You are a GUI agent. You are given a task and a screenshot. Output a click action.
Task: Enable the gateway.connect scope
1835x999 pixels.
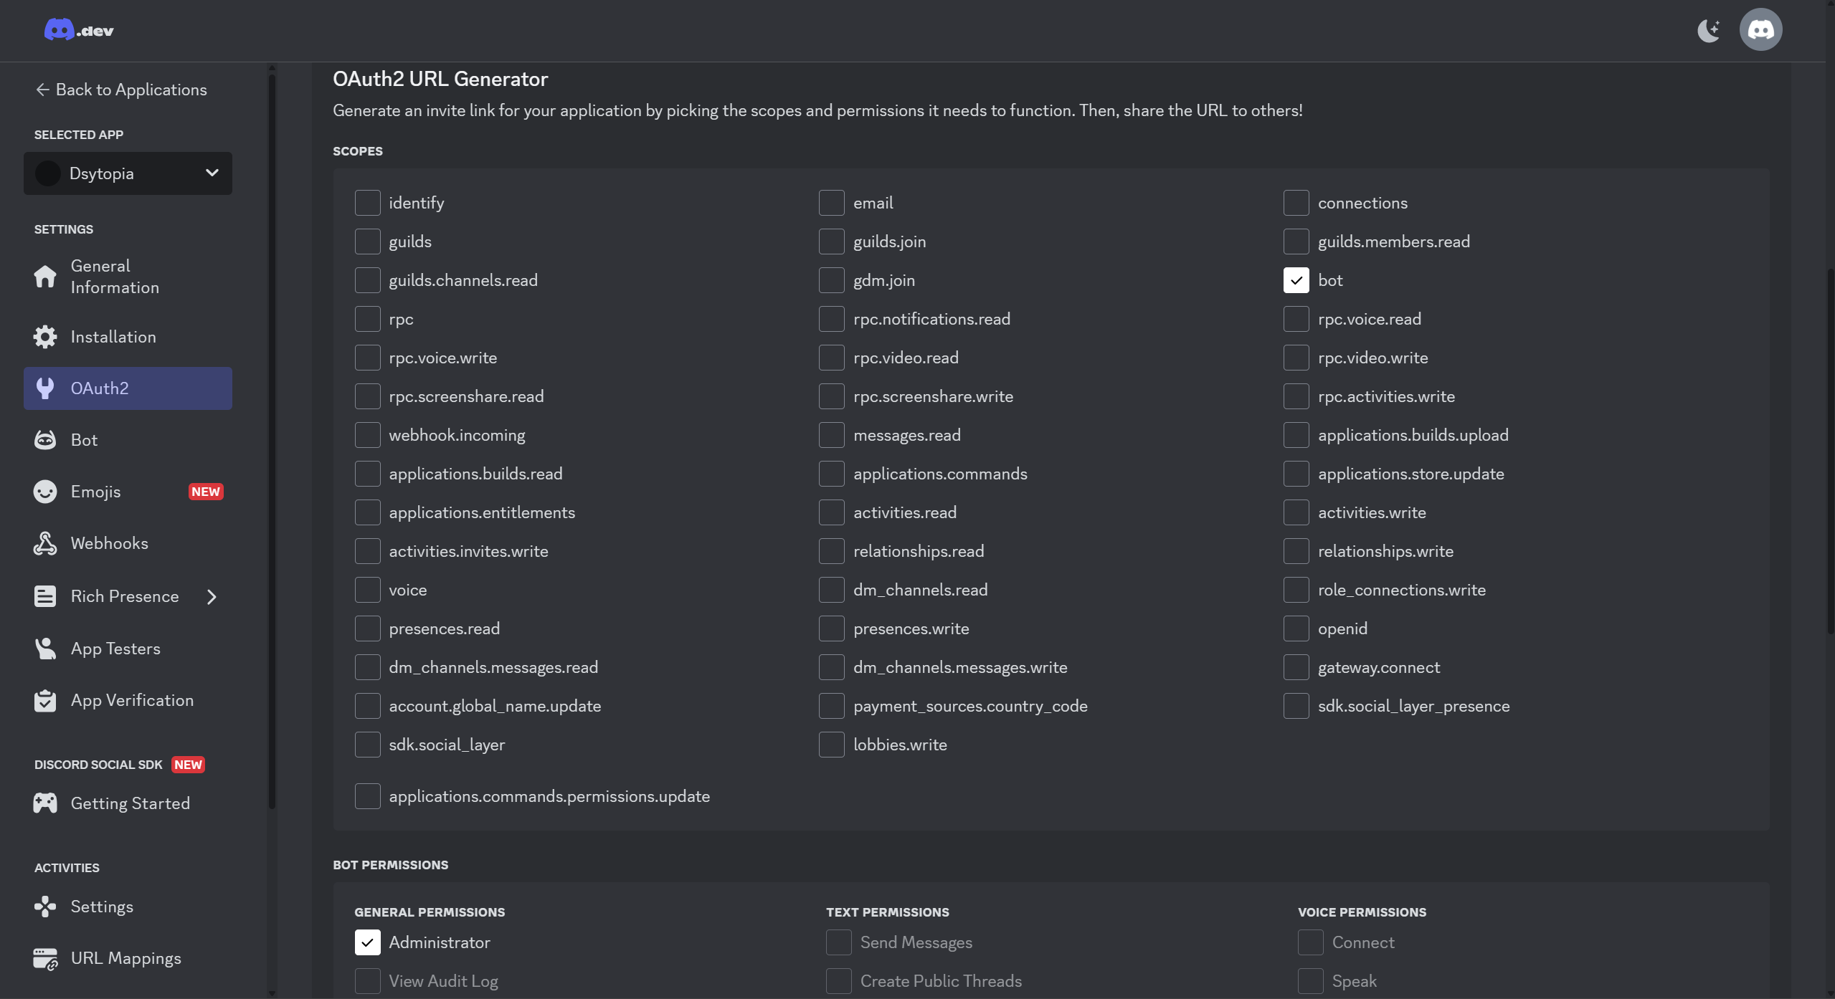1296,667
